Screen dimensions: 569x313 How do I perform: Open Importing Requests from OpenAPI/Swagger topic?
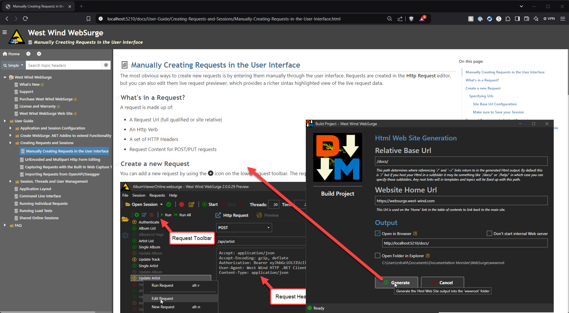62,174
